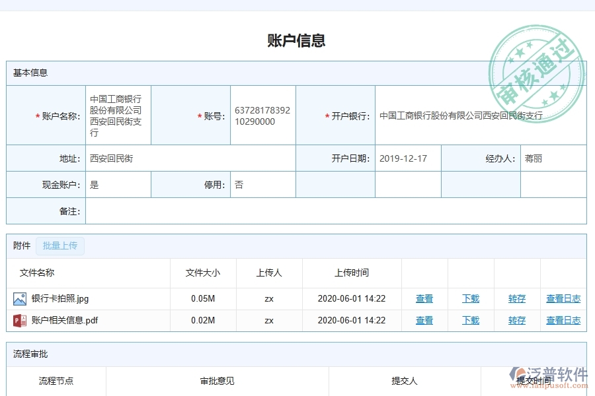Click the 批量上传 upload button
The image size is (595, 396).
pyautogui.click(x=60, y=246)
